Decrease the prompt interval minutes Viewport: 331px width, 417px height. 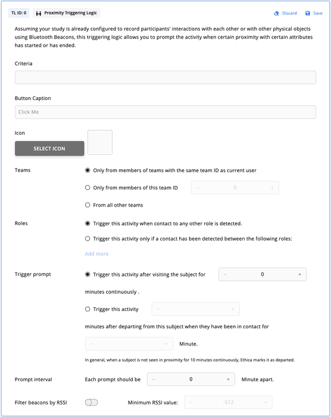pyautogui.click(x=154, y=379)
